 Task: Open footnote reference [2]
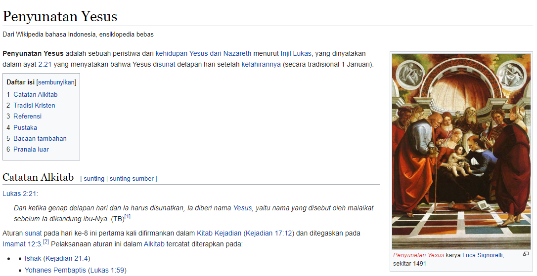click(46, 242)
